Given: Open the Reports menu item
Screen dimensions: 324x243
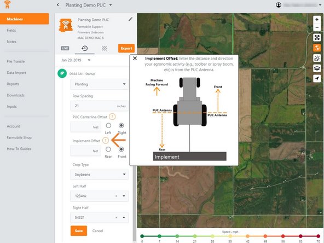Looking at the screenshot, I should (13, 84).
